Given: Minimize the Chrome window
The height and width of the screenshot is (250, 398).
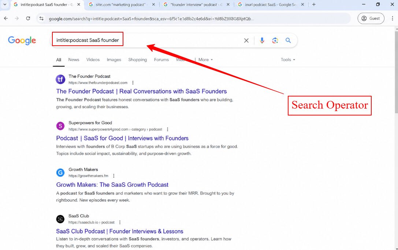Looking at the screenshot, I should coord(364,4).
